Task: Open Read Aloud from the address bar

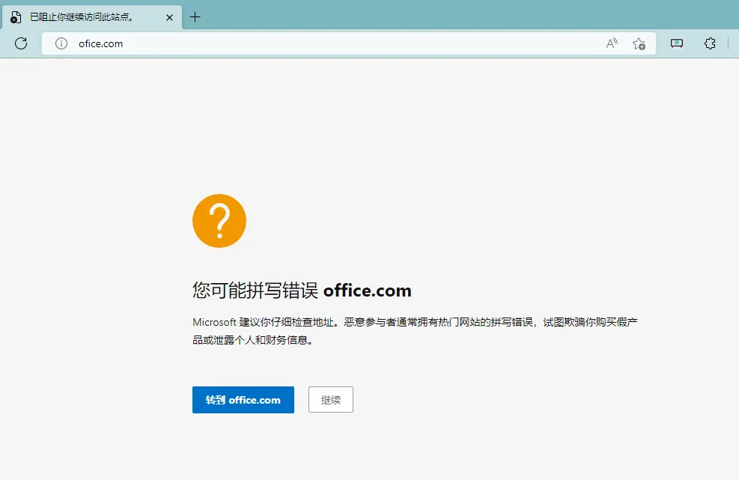Action: [x=612, y=43]
